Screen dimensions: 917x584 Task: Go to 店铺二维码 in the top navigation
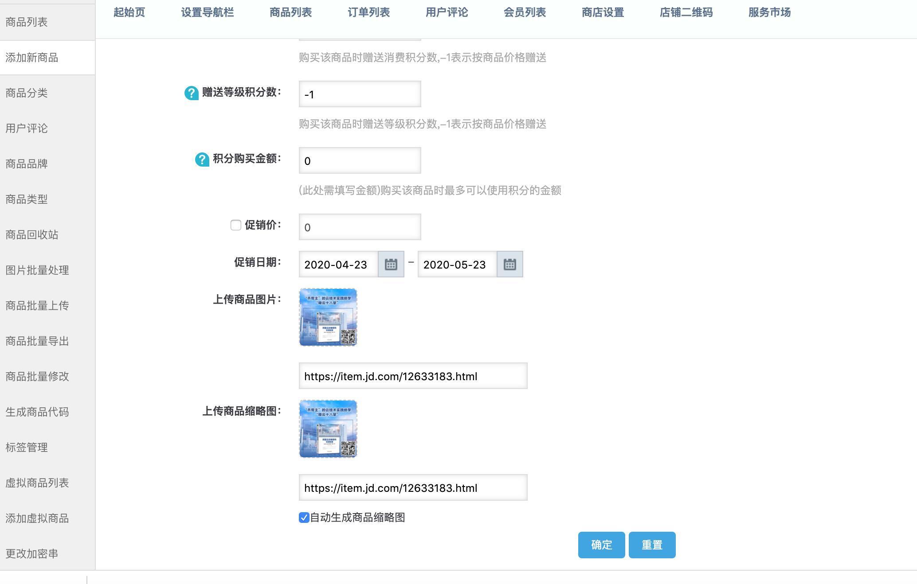click(686, 12)
